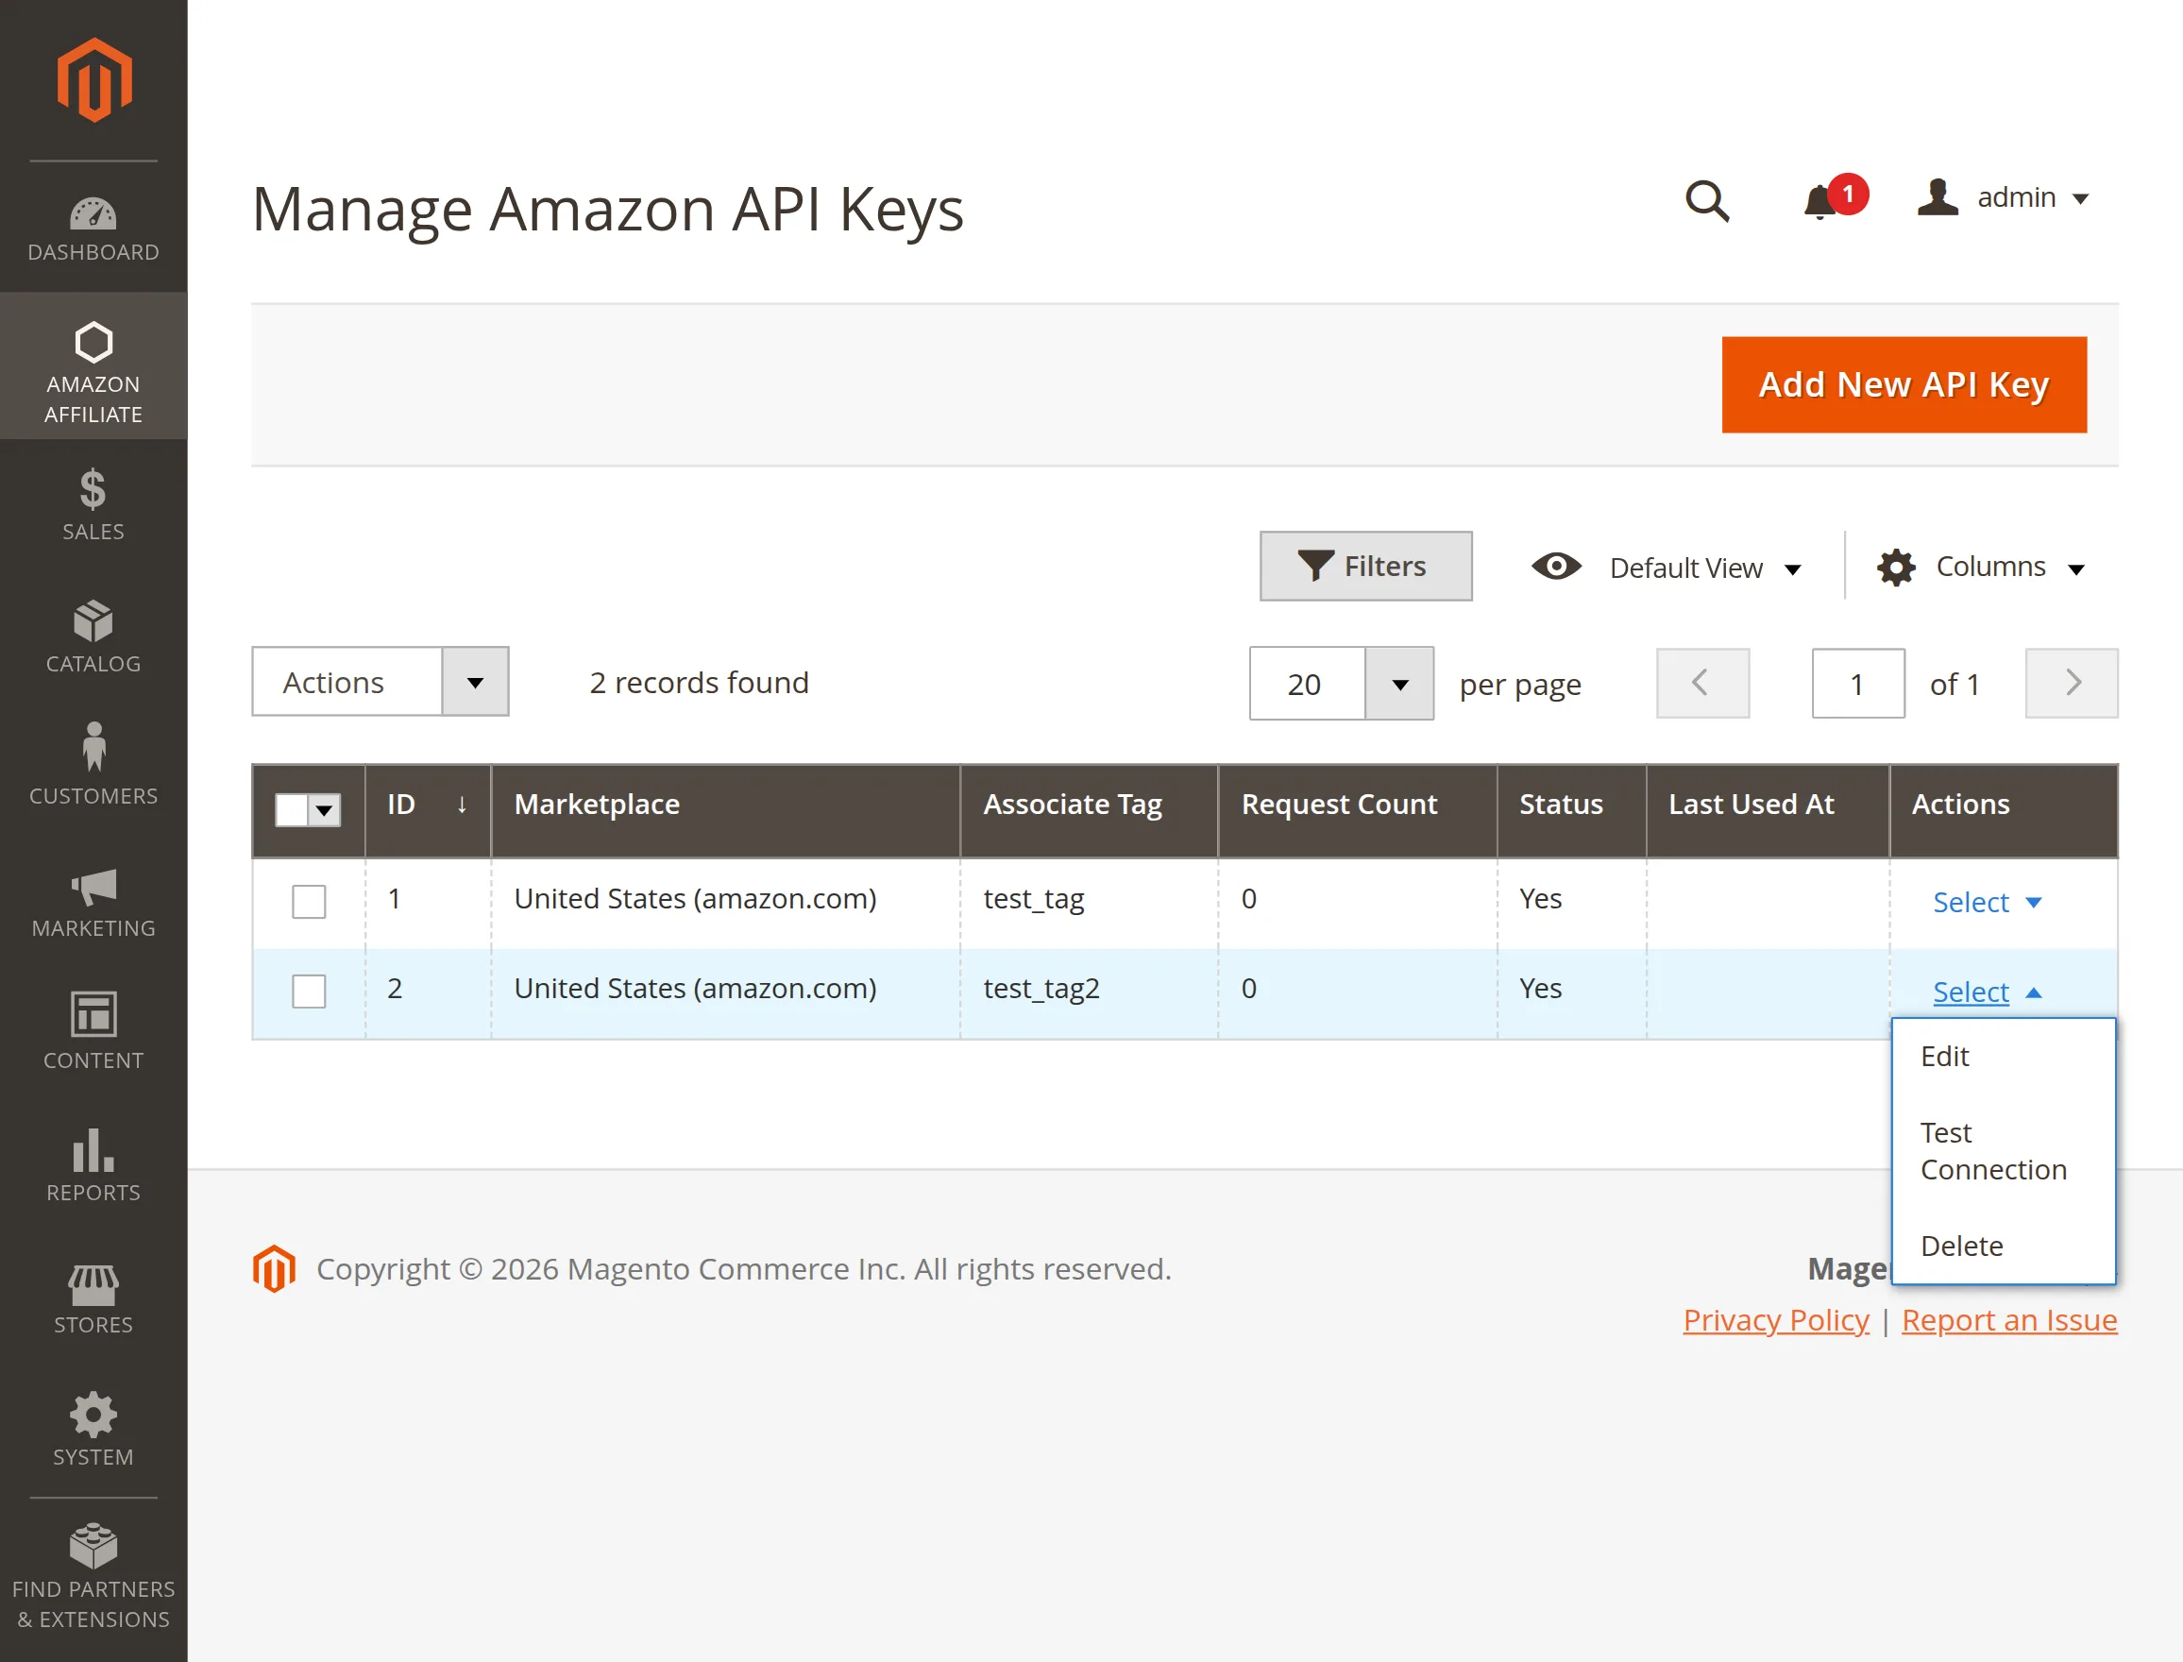Sort by the Request Count header

(1357, 810)
